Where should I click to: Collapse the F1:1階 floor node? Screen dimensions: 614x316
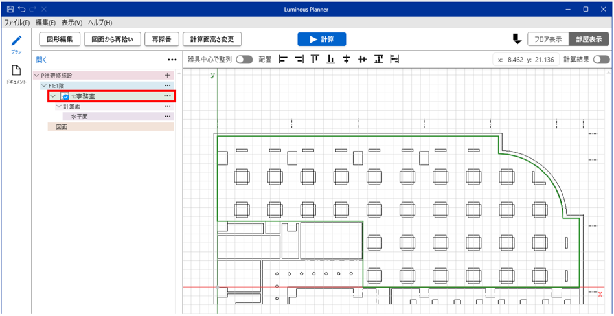[x=43, y=85]
